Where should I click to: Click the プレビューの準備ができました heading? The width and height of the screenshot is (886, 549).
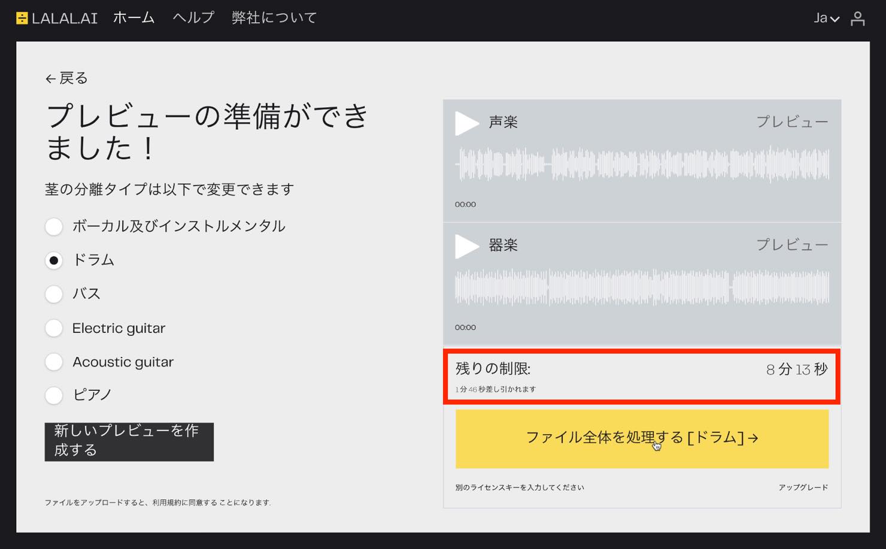(x=207, y=132)
